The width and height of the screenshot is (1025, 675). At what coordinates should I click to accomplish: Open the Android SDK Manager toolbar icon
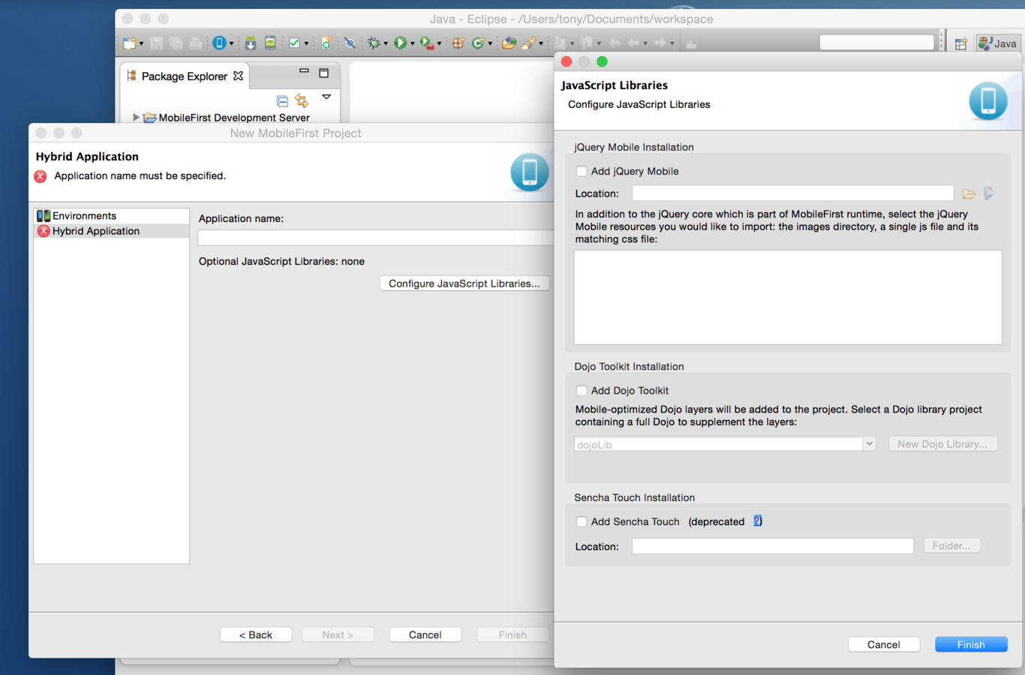pyautogui.click(x=251, y=43)
